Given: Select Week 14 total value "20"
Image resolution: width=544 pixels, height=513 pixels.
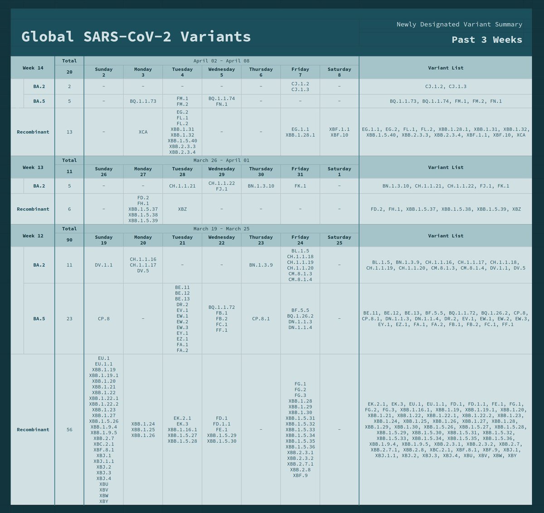Looking at the screenshot, I should tap(69, 72).
